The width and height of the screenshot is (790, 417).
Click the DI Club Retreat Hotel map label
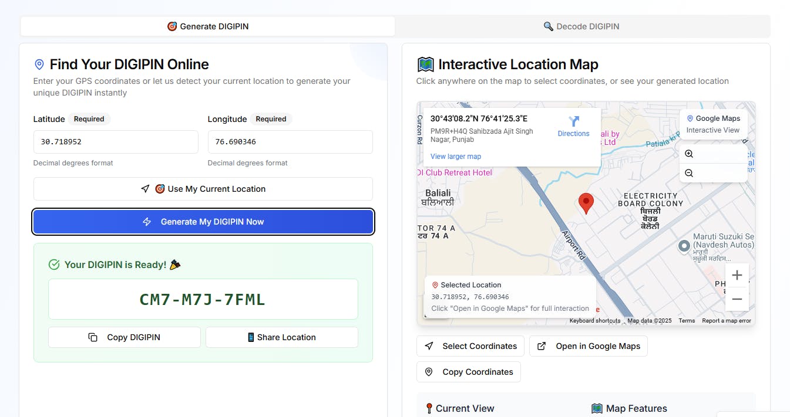click(455, 172)
